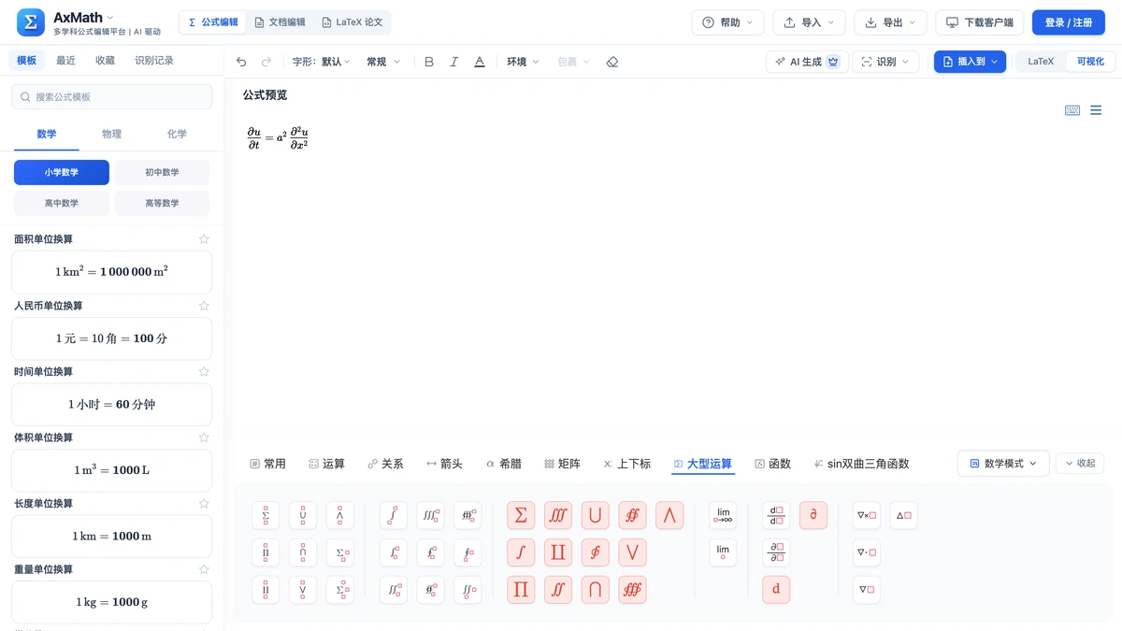Star the 人民币单位换算 template

point(204,306)
